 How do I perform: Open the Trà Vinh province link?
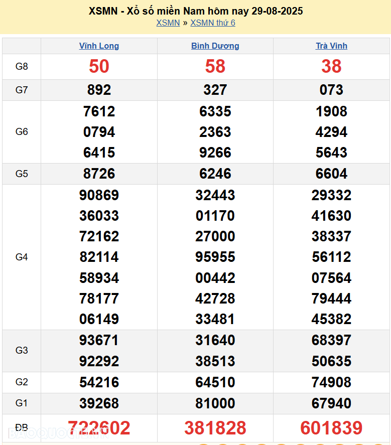coord(331,46)
